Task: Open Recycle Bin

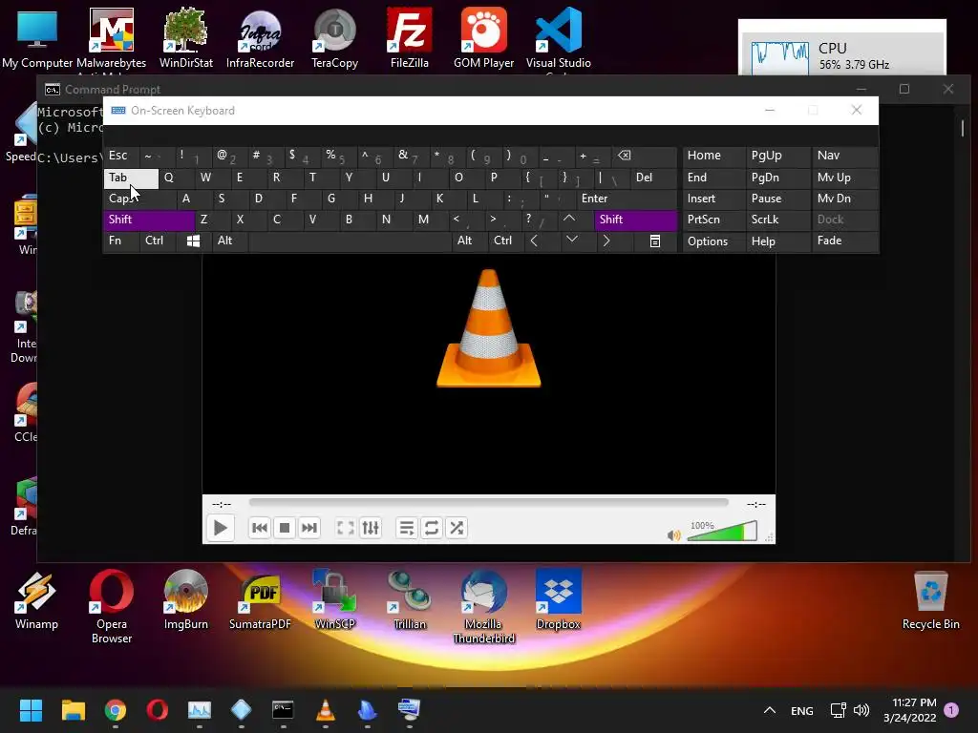Action: [930, 600]
